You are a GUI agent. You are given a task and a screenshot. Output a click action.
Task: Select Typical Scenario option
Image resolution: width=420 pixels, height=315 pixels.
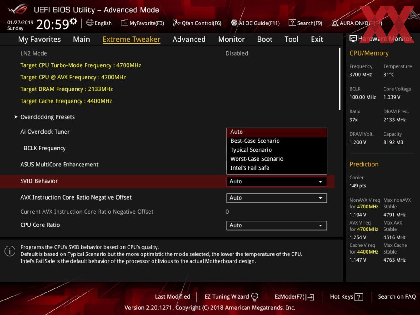277,150
